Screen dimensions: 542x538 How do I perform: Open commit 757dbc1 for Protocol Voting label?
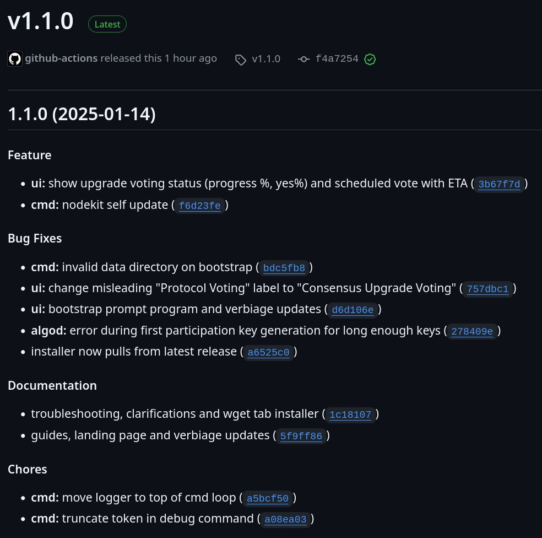pyautogui.click(x=487, y=289)
